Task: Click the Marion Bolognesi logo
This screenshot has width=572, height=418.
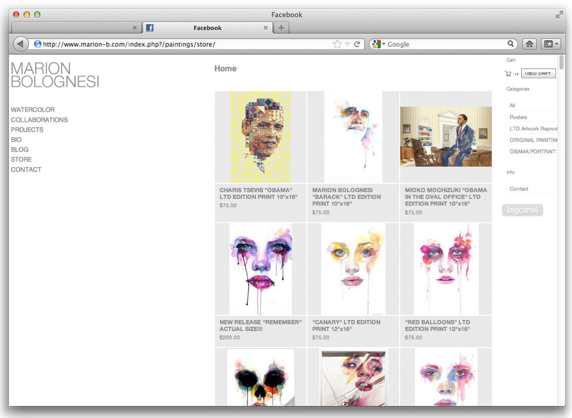Action: 55,74
